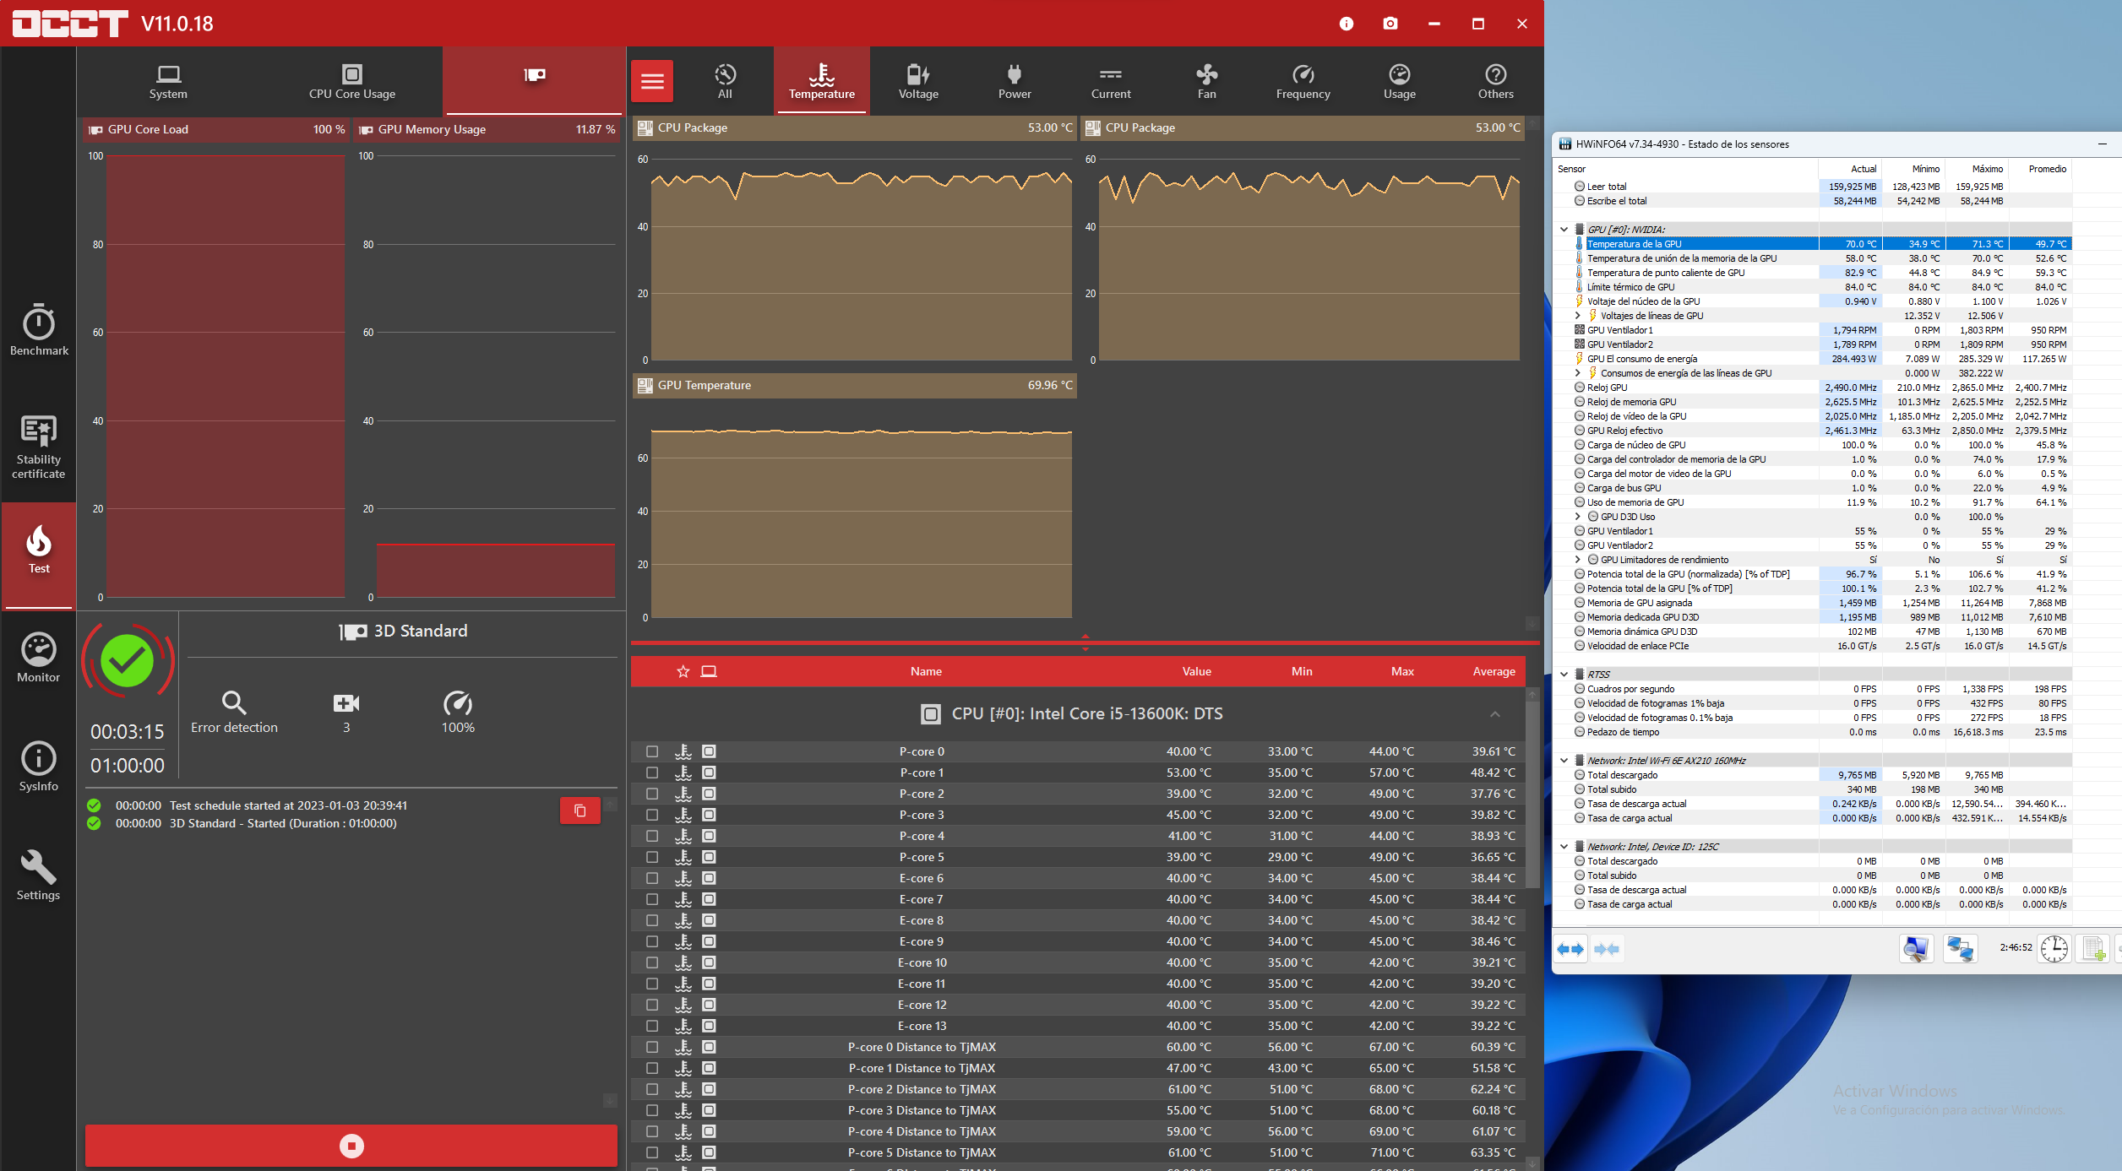Collapse the CPU Intel Core i5-13600K group

(1495, 714)
